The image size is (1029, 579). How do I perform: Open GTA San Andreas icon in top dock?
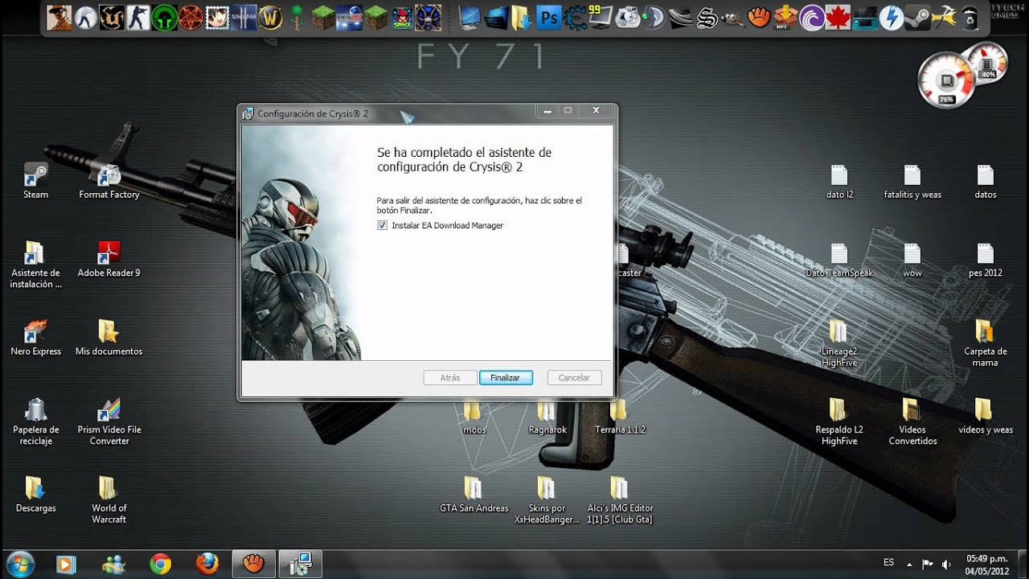pos(58,18)
